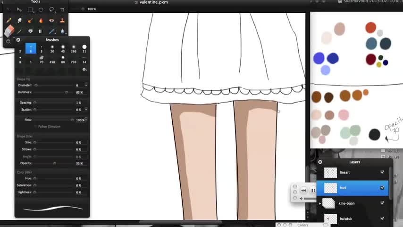This screenshot has height=227, width=403.
Task: Hide the halsduk layer
Action: [382, 218]
